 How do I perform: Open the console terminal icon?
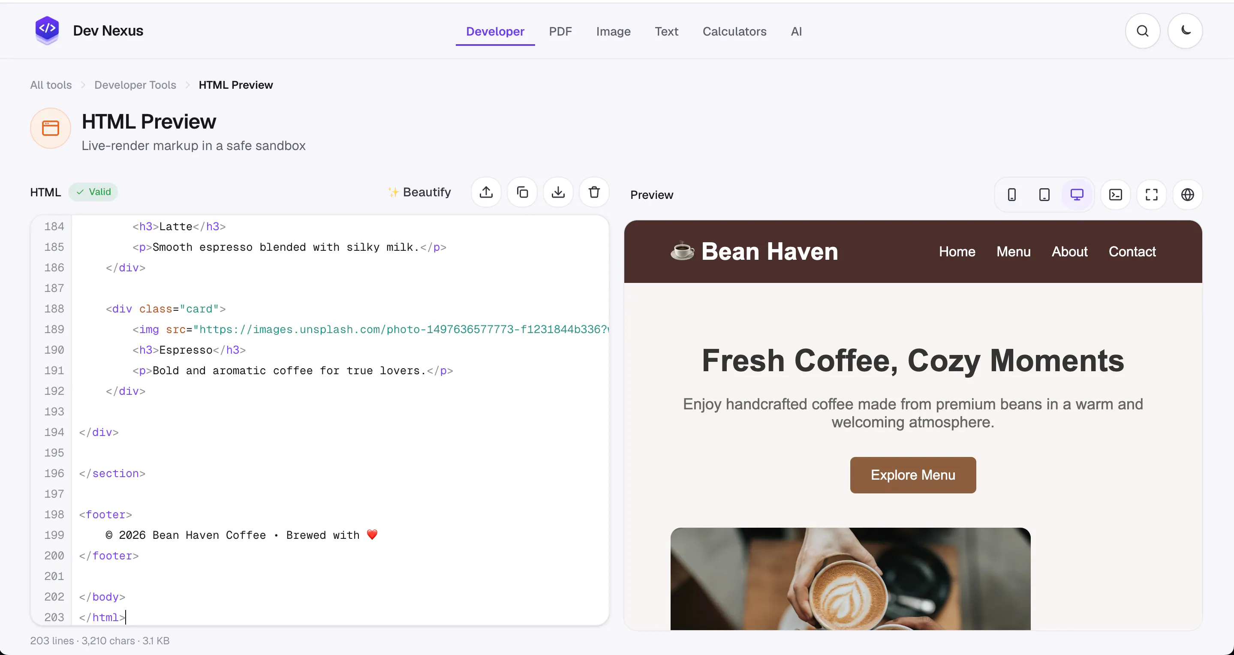pyautogui.click(x=1116, y=195)
